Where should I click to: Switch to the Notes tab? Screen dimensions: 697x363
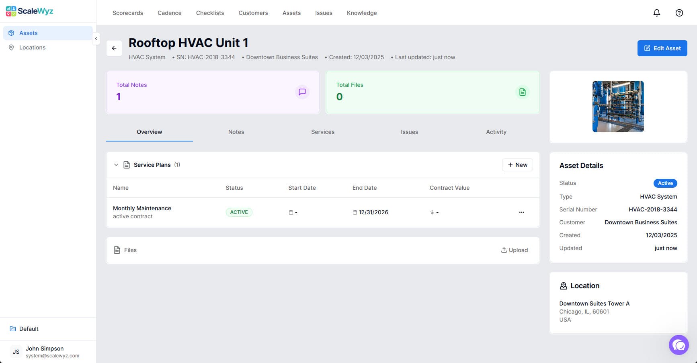236,131
